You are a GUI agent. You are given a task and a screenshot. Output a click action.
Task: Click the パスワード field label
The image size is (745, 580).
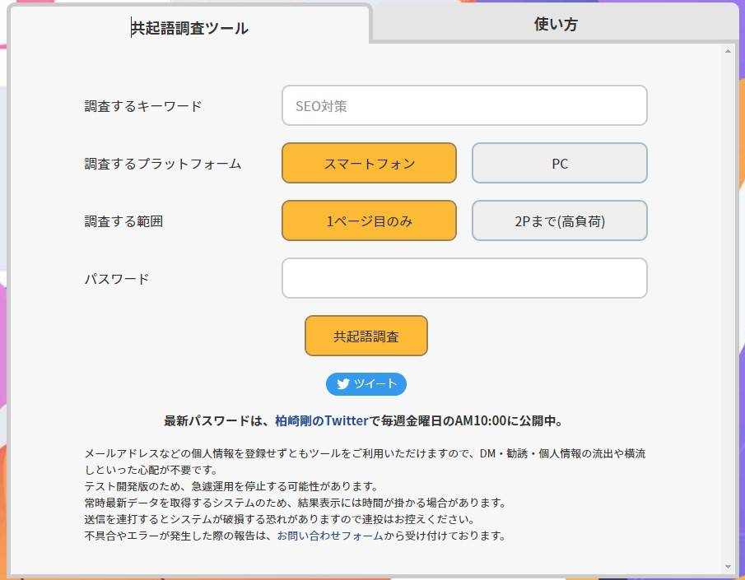(117, 279)
